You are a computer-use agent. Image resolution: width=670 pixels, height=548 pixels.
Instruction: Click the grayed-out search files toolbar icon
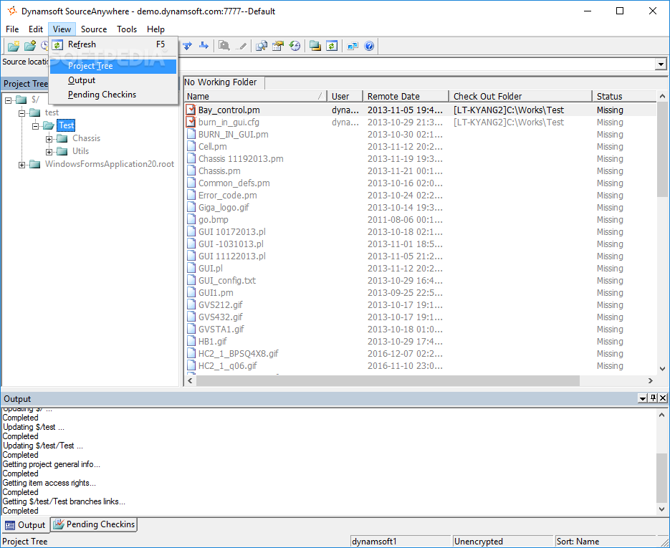(224, 46)
